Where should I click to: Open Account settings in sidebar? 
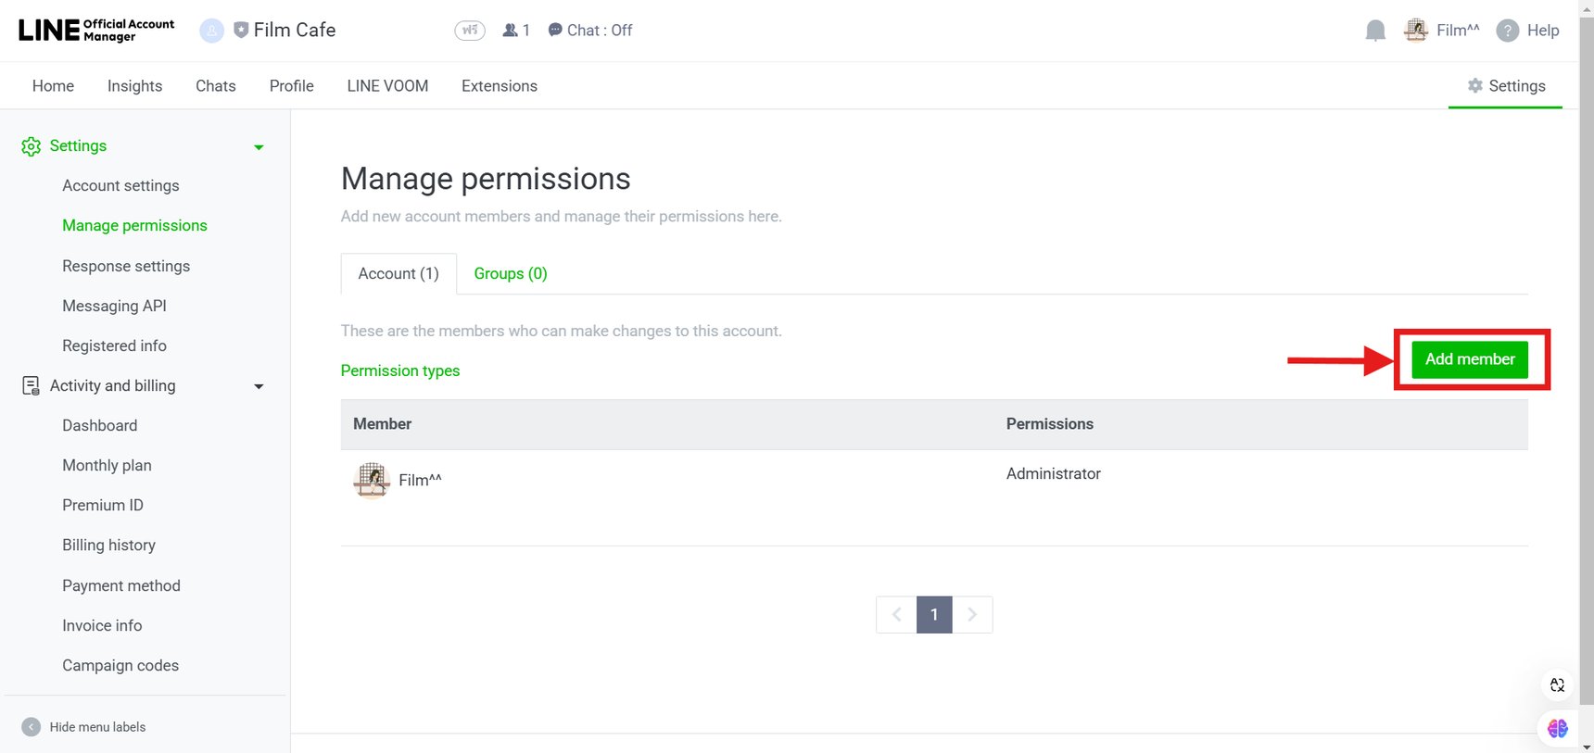(x=120, y=185)
